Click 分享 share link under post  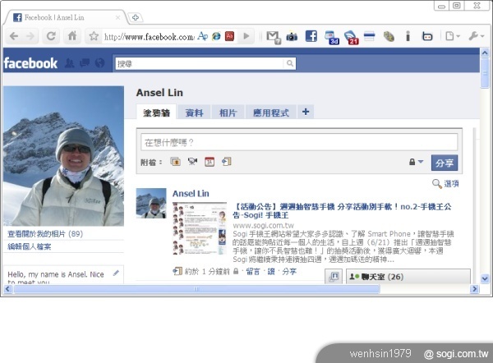289,272
